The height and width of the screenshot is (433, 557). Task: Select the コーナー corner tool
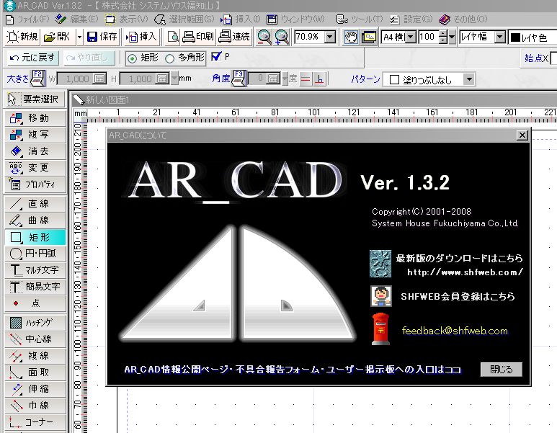[x=35, y=422]
